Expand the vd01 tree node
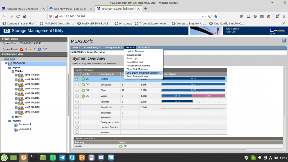 pyautogui.click(x=16, y=75)
